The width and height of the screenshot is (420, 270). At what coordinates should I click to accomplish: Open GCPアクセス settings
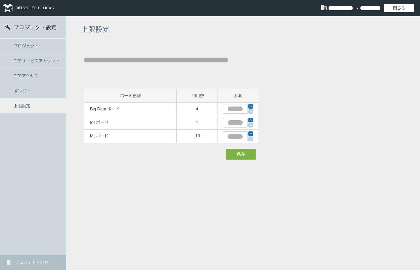33,76
